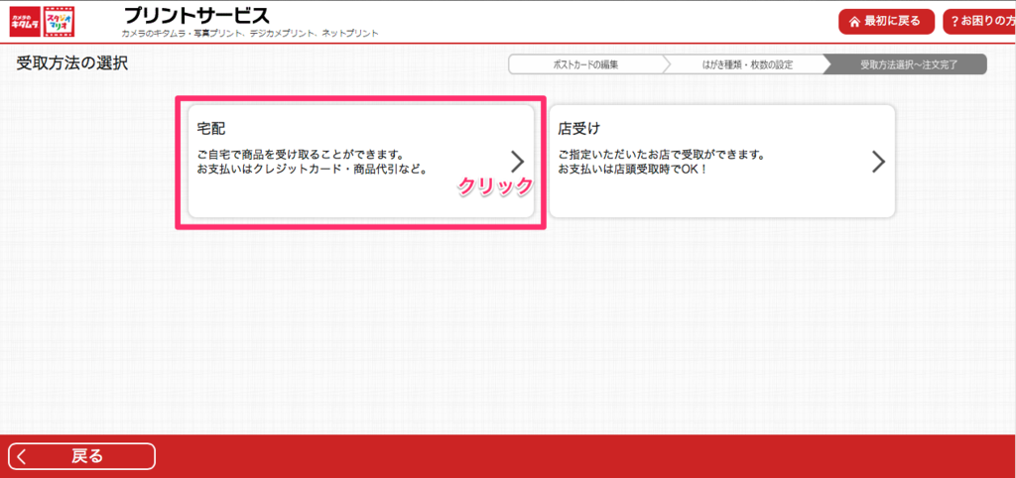Click text ご自宅で商品を受け取ることができます。
The height and width of the screenshot is (478, 1016).
pyautogui.click(x=302, y=156)
